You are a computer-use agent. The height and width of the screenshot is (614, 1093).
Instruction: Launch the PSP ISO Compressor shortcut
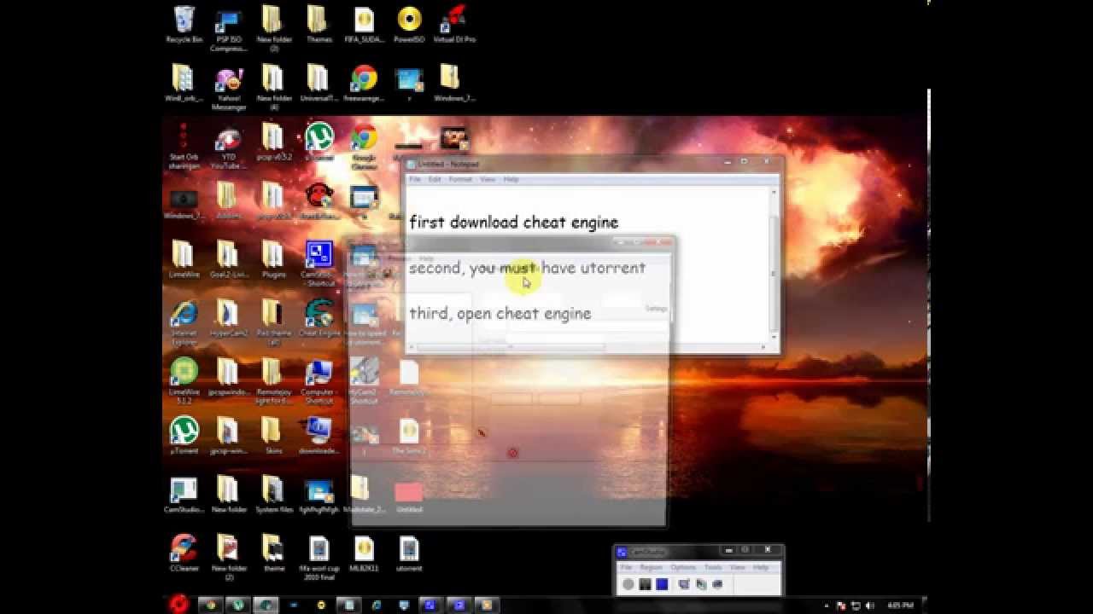tap(228, 28)
